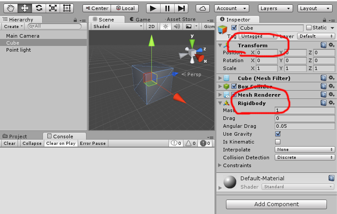Select the Hand tool
The height and width of the screenshot is (214, 337).
[11, 8]
